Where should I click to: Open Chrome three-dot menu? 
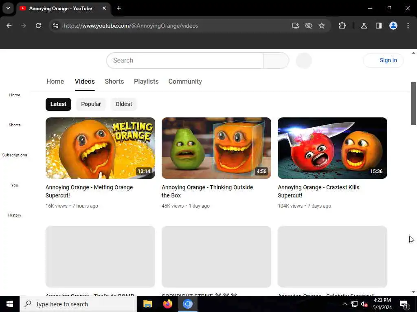408,26
